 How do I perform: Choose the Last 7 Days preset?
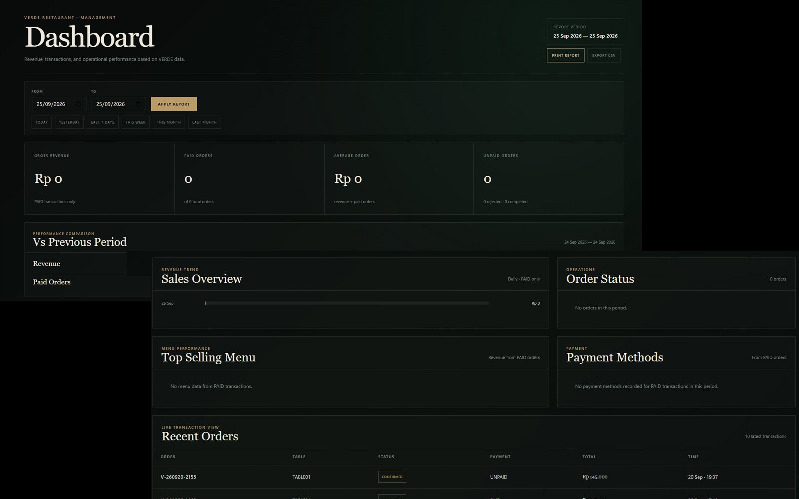(103, 122)
